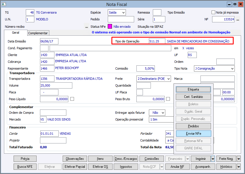Image resolution: width=245 pixels, height=174 pixels.
Task: Click the TG field showing 48
Action: [30, 12]
